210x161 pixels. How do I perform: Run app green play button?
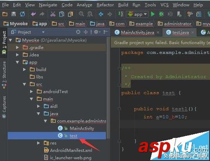click(153, 14)
